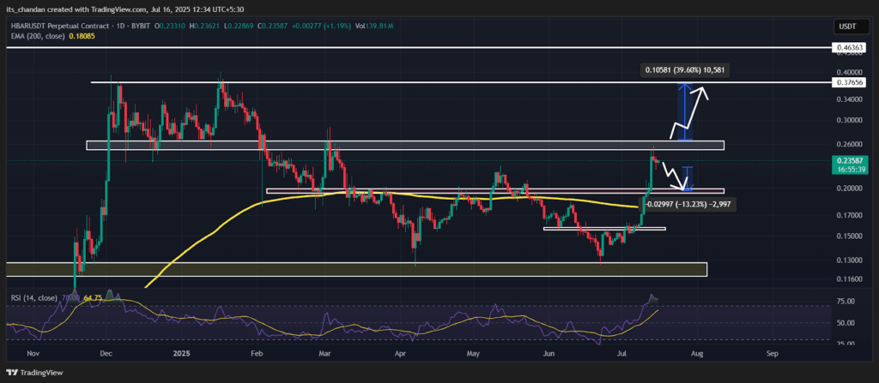Click the May label on time axis
Viewport: 879px width, 383px height.
tap(474, 355)
